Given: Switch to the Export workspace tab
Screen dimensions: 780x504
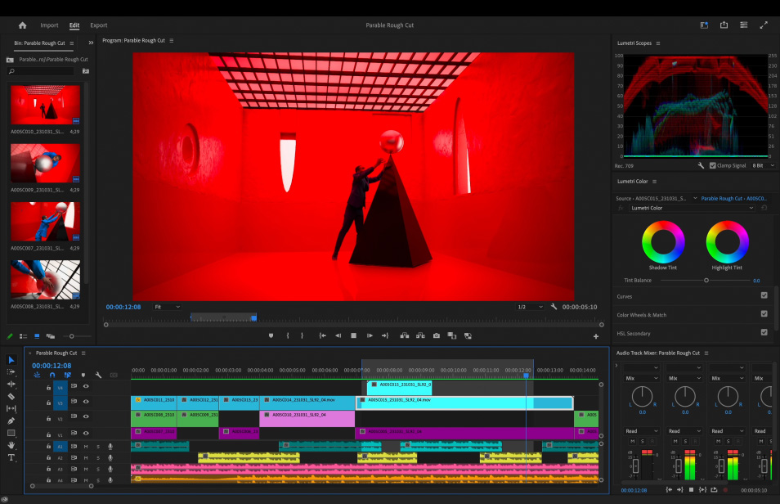Looking at the screenshot, I should tap(98, 25).
